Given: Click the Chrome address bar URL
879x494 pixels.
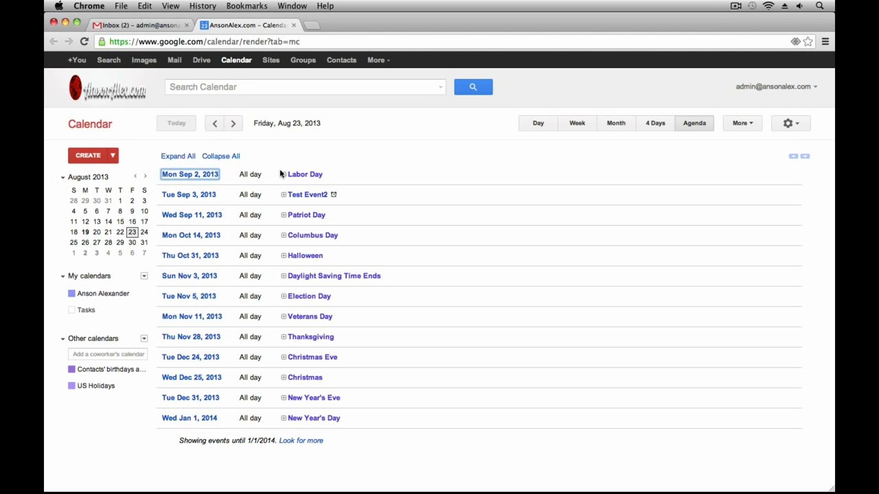Looking at the screenshot, I should click(x=204, y=42).
